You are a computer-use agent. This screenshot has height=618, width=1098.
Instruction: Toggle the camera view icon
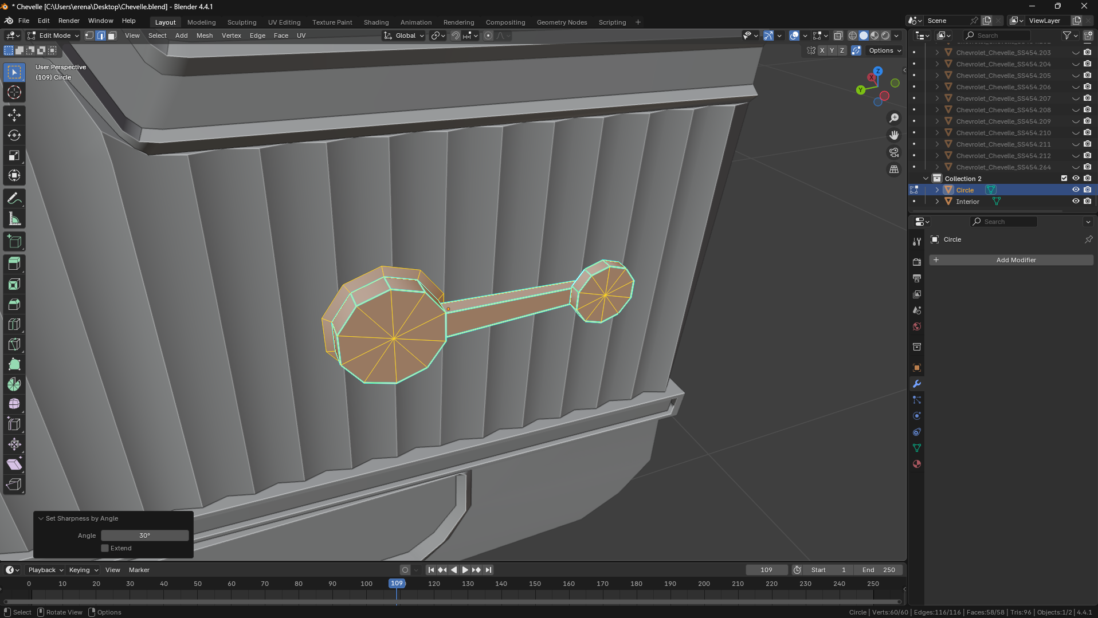[x=894, y=152]
